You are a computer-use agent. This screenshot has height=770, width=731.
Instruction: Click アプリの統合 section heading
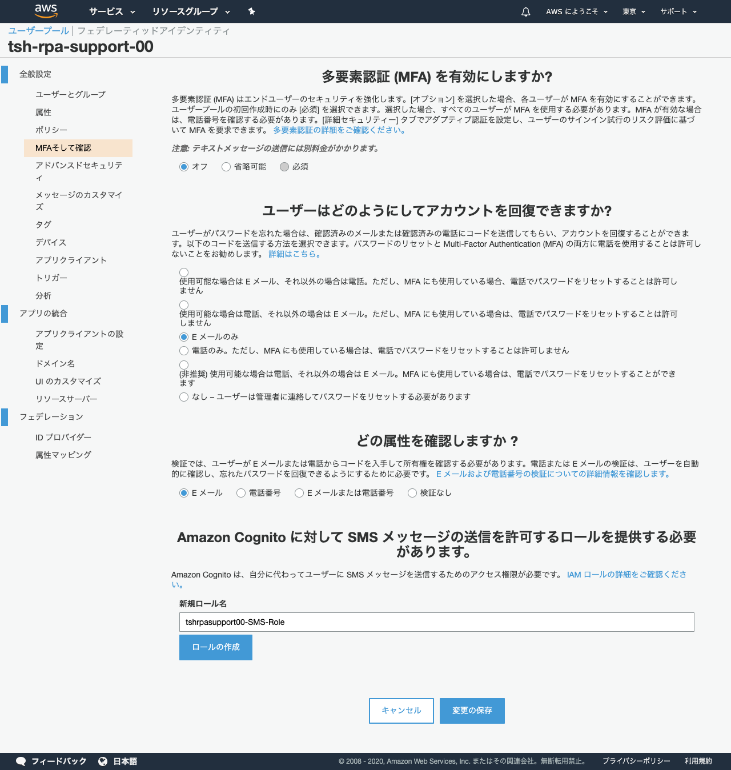[x=43, y=314]
